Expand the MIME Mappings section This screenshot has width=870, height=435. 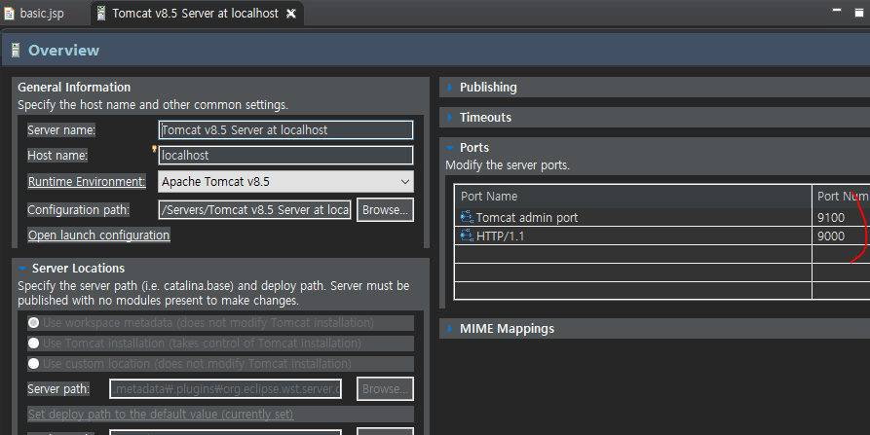(x=450, y=329)
